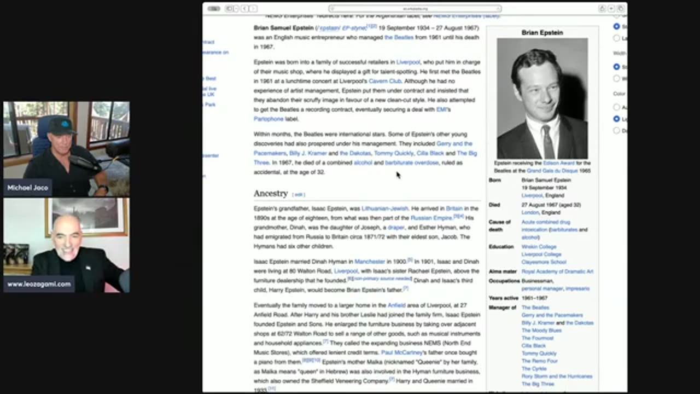The height and width of the screenshot is (394, 700).
Task: Open the EMI link
Action: click(442, 109)
